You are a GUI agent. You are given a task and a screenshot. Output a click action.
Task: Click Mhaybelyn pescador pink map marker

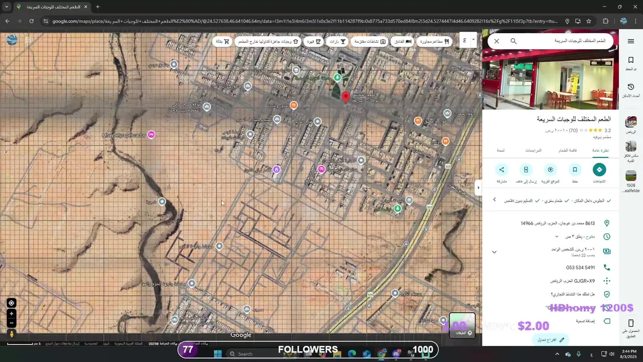pos(151,135)
